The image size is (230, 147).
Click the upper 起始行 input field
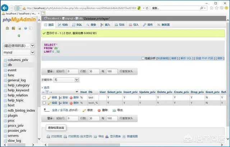(x=73, y=71)
